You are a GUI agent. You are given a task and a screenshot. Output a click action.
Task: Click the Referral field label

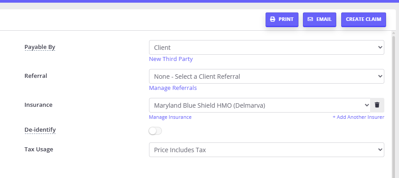[36, 76]
